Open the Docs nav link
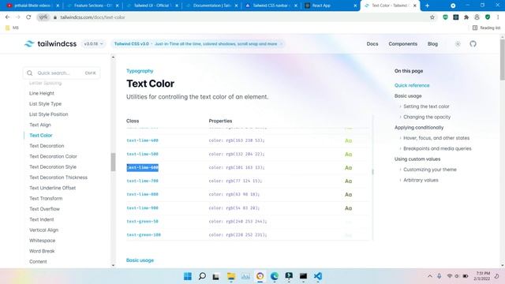This screenshot has width=505, height=284. coord(372,44)
